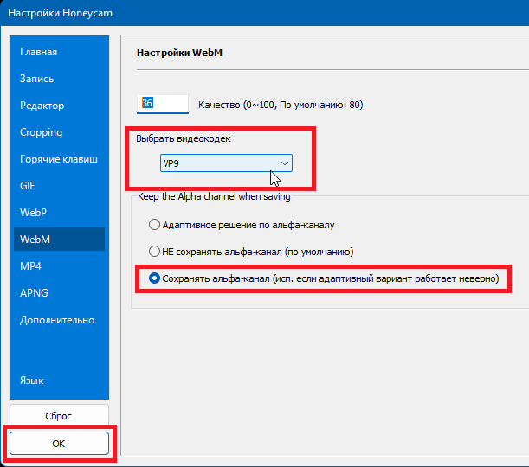Screen dimensions: 529x467
Task: Go to the Горячие клавиш settings
Action: 58,159
